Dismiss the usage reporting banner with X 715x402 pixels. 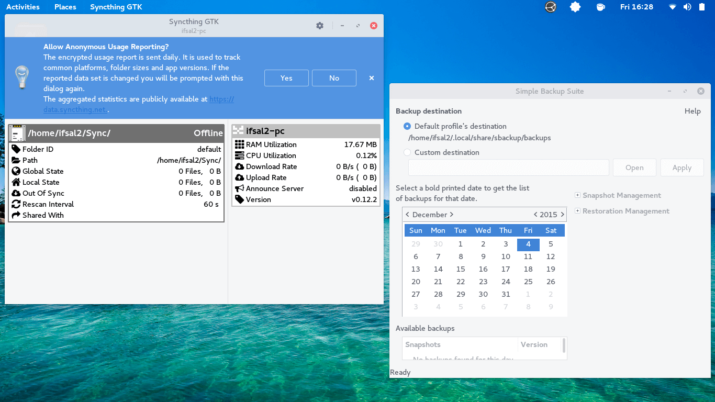pos(372,78)
